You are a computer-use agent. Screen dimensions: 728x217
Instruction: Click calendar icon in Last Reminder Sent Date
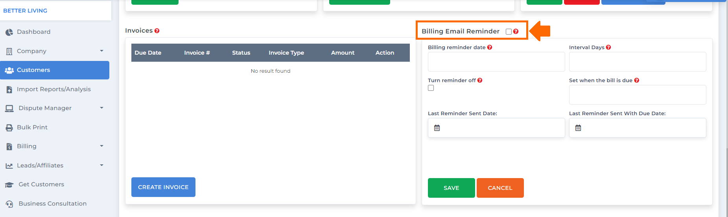click(437, 128)
